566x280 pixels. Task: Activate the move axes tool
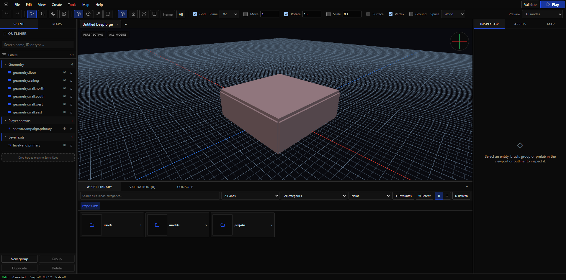pos(42,14)
